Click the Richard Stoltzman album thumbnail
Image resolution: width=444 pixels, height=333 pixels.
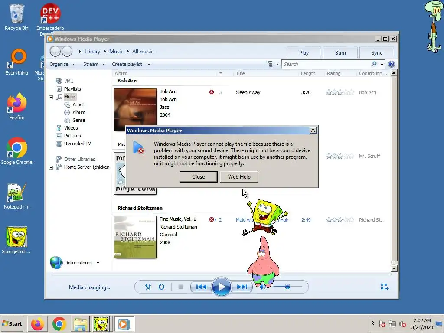click(135, 237)
